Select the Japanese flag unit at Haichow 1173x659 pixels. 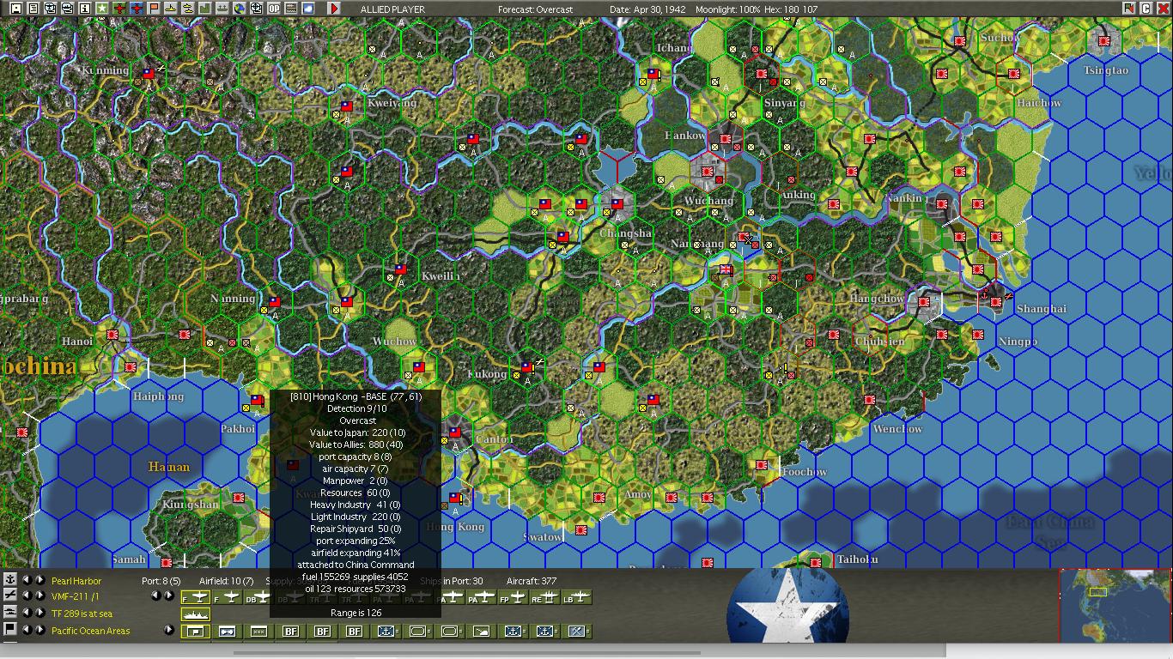pyautogui.click(x=1014, y=74)
